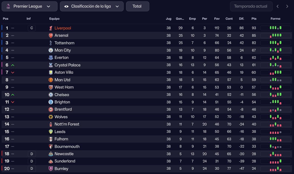The image size is (294, 174).
Task: Click the Liverpool club crest icon
Action: coord(51,28)
